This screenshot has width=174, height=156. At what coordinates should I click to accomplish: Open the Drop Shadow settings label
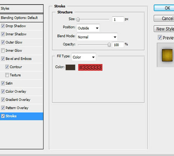(x=16, y=26)
